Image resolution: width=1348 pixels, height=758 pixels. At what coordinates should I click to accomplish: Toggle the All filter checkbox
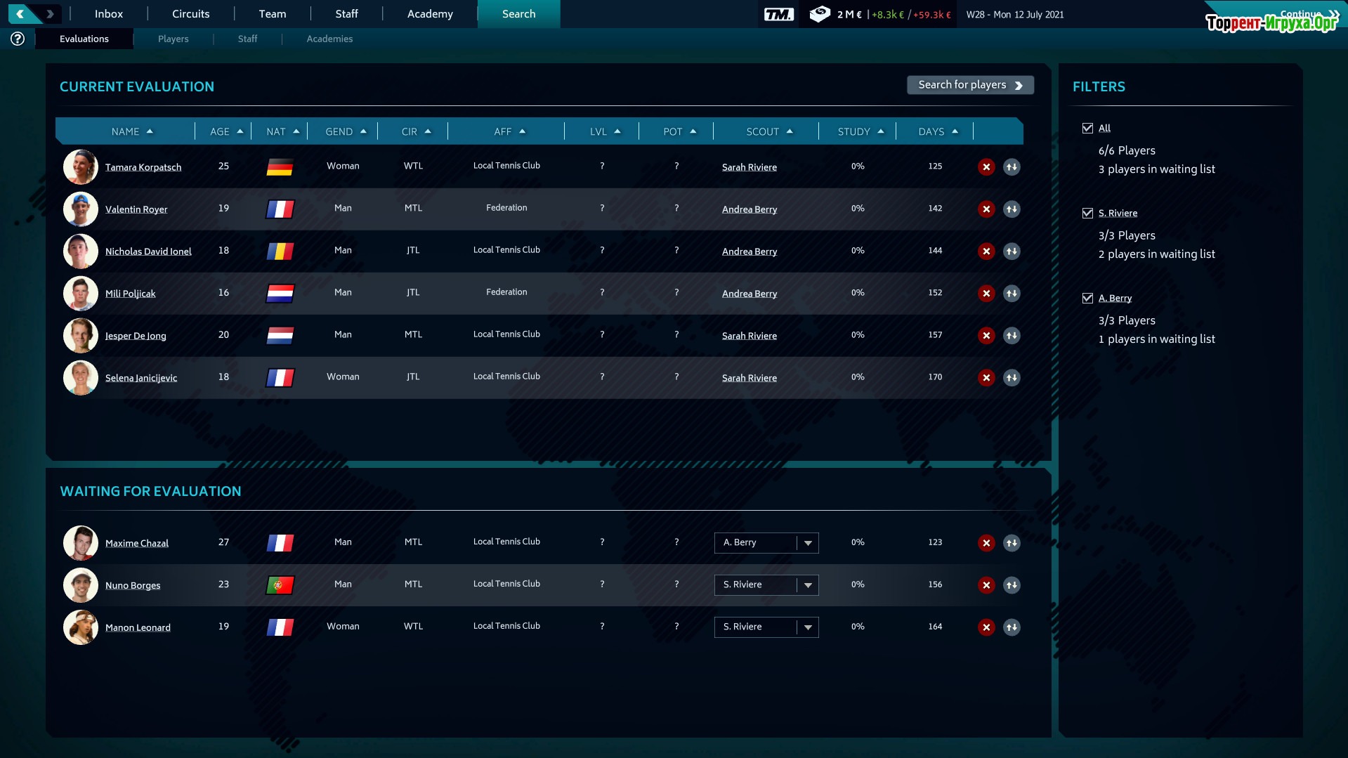[1087, 128]
